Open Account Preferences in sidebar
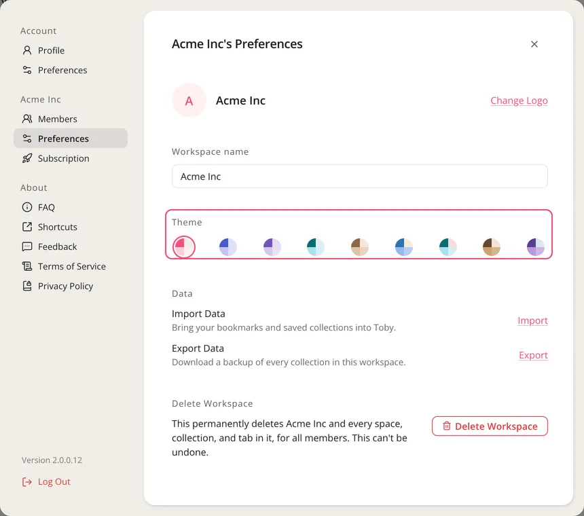 (x=62, y=70)
